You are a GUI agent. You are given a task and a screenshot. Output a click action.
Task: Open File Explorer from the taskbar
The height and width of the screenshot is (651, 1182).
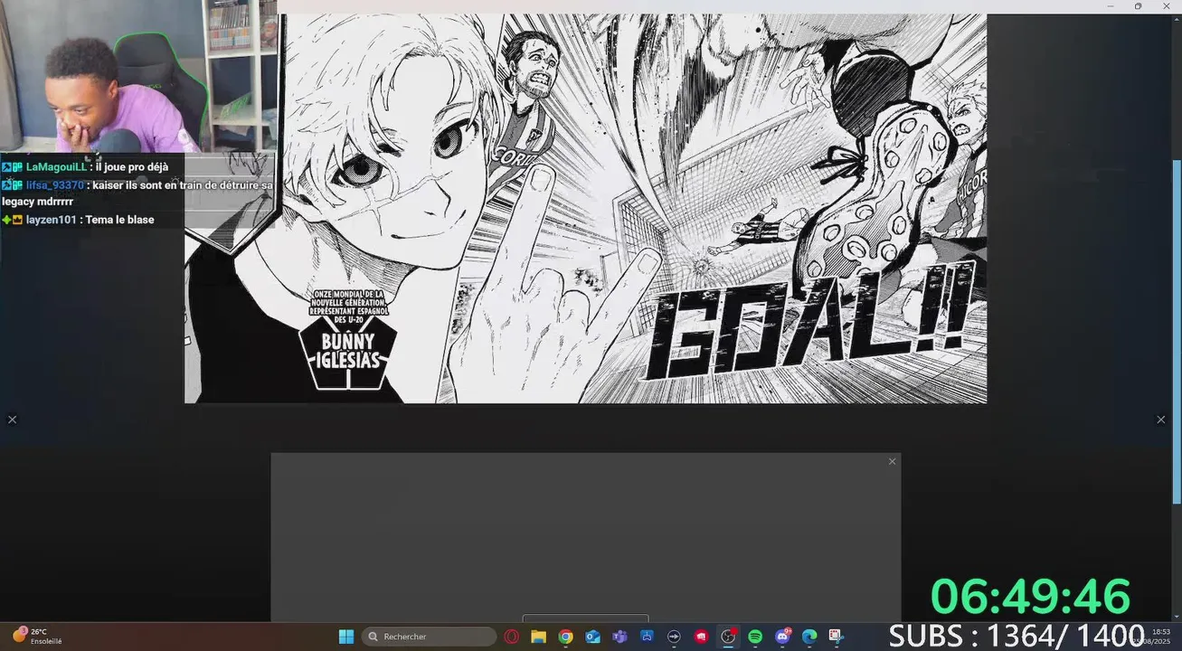pyautogui.click(x=538, y=637)
